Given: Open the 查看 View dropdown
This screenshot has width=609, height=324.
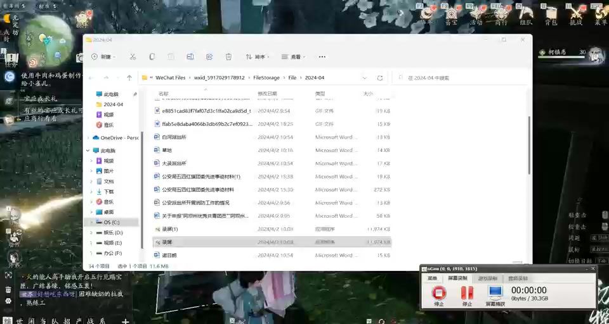Looking at the screenshot, I should point(293,57).
